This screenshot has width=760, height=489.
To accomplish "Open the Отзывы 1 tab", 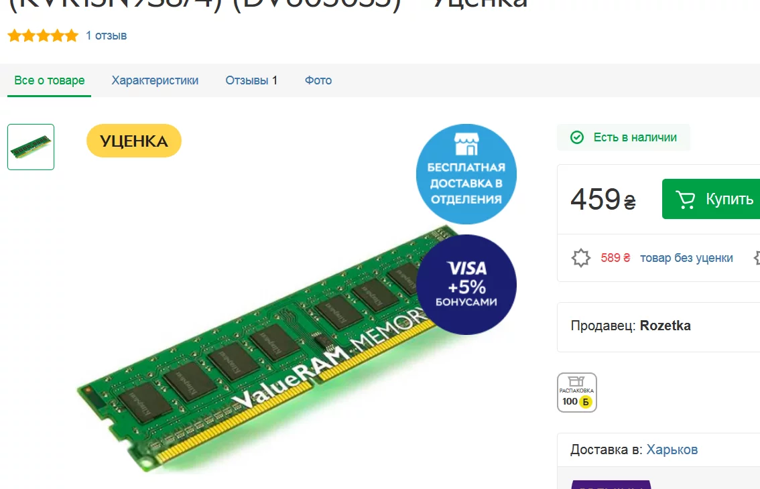I will click(251, 80).
